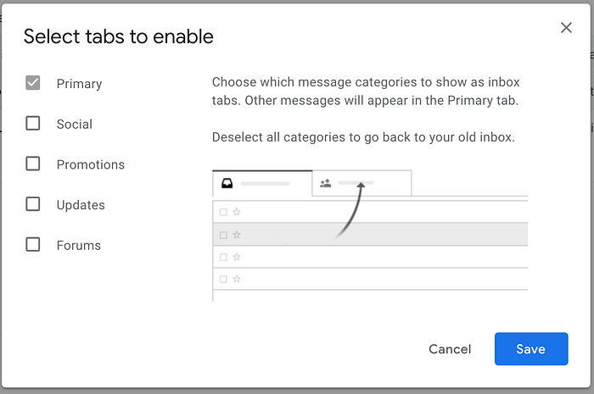This screenshot has height=394, width=594.
Task: Click the star in third preview row
Action: click(237, 257)
